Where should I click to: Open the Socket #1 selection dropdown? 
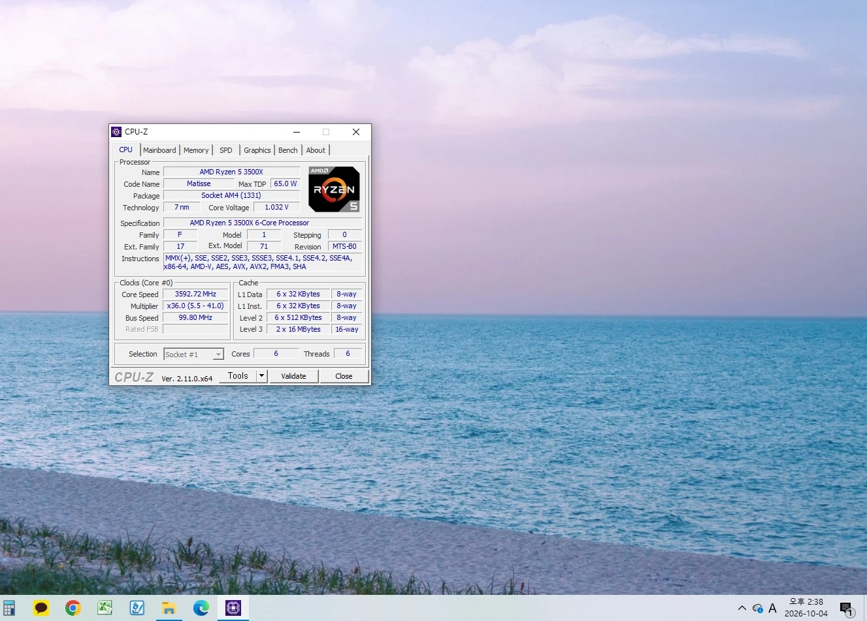[x=193, y=354]
